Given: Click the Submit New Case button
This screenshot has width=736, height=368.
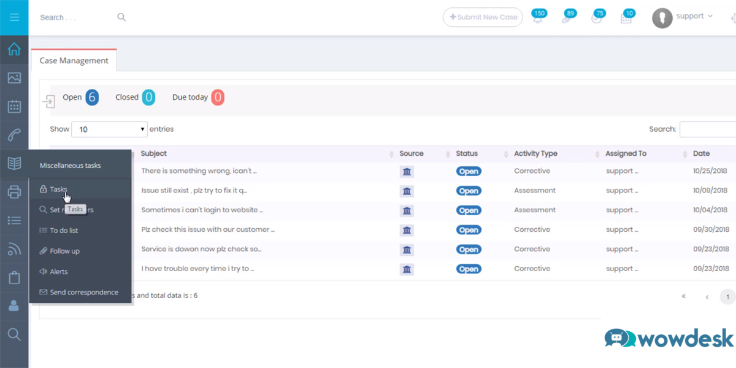Looking at the screenshot, I should tap(483, 17).
